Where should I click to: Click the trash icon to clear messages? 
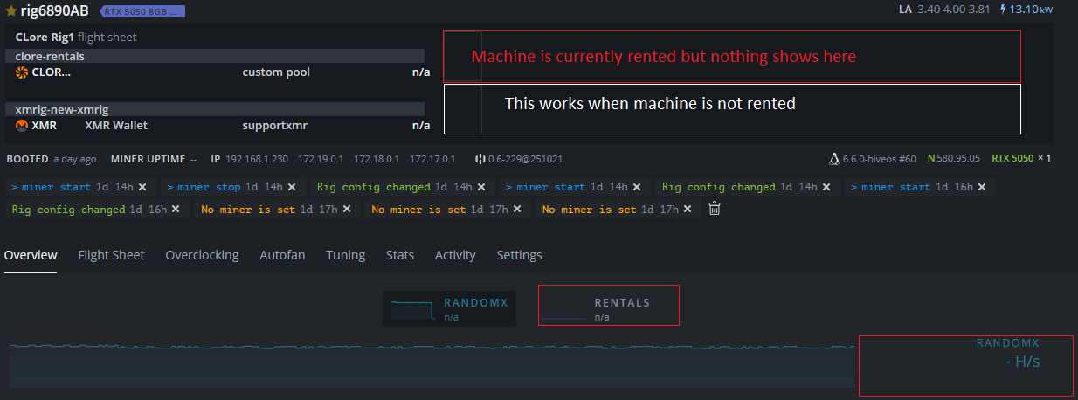click(715, 209)
